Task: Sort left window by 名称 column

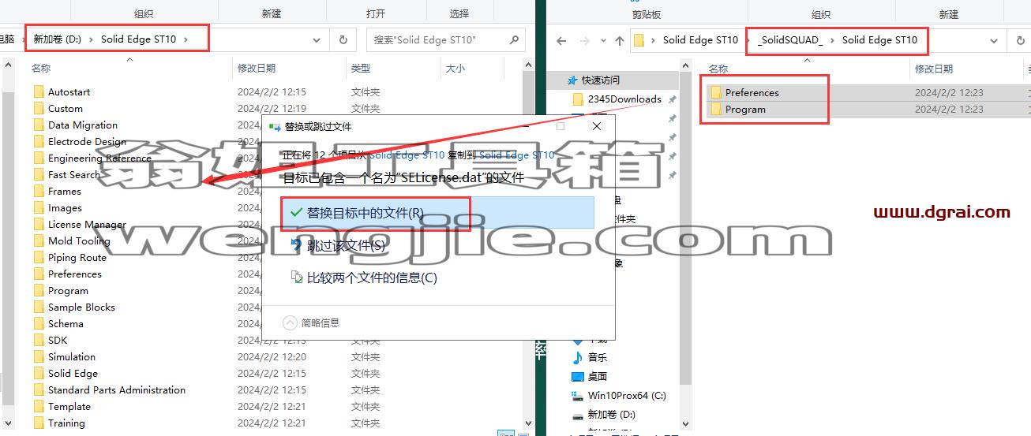Action: tap(41, 69)
